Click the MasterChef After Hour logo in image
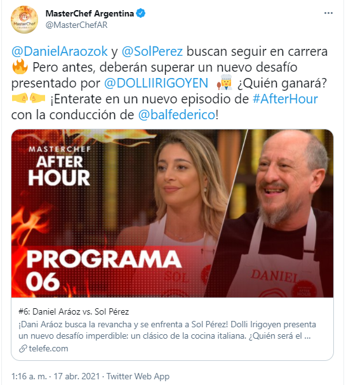346x385 pixels. click(60, 166)
